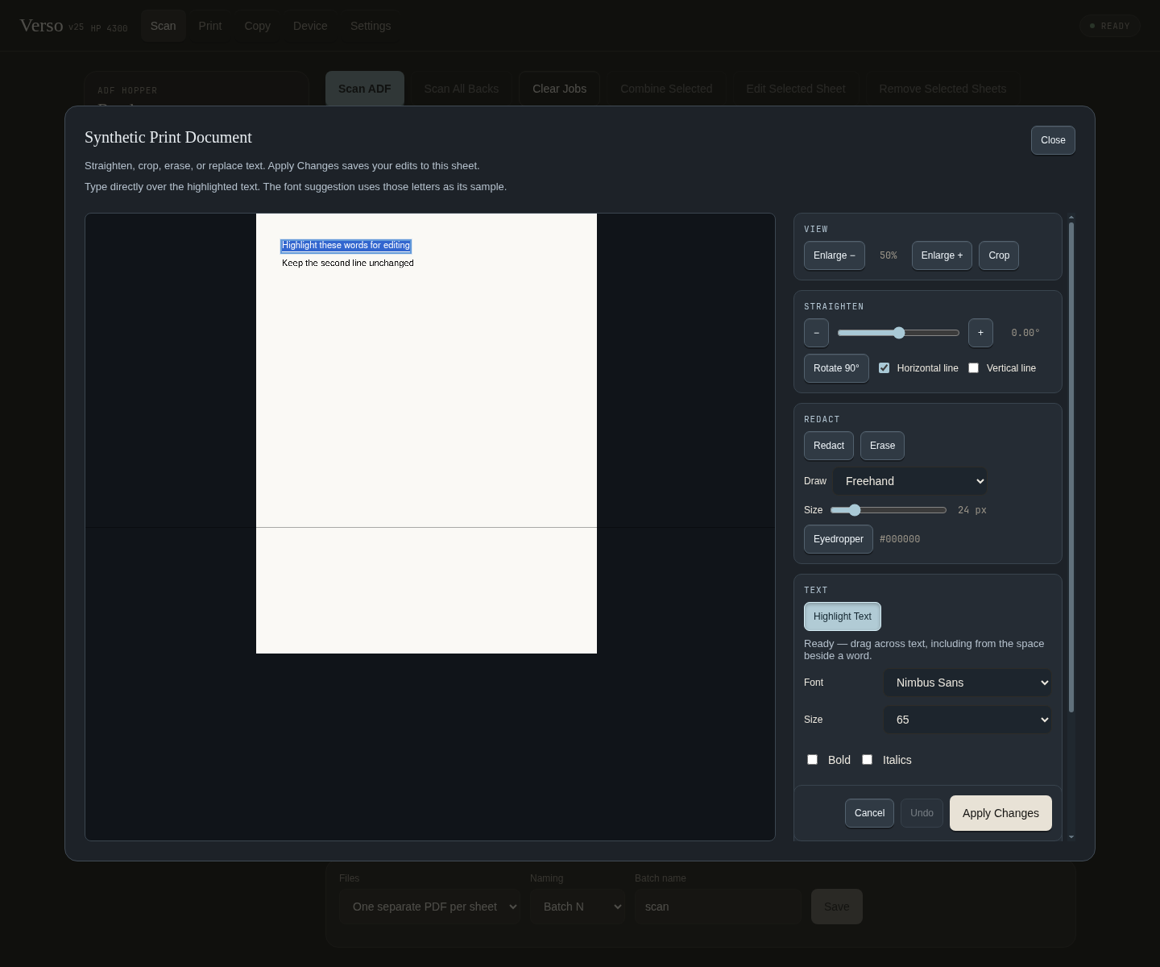The image size is (1160, 967).
Task: Click the tool panel vertical scrollbar
Action: 1071,467
